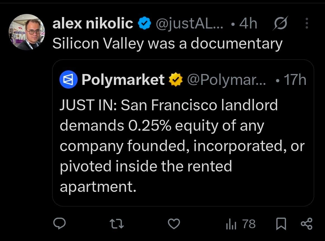Open the main tweet's 4h timestamp

pos(248,23)
